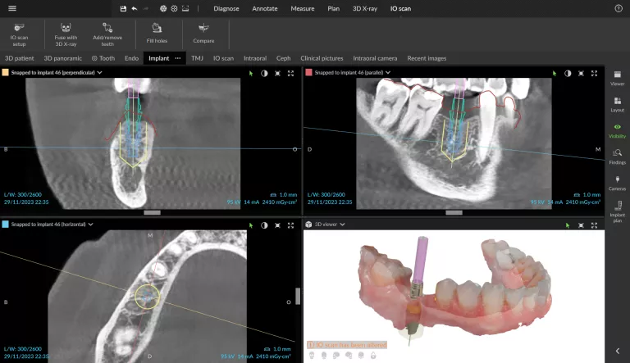The image size is (630, 363).
Task: Switch to the Ceph tab
Action: (283, 58)
